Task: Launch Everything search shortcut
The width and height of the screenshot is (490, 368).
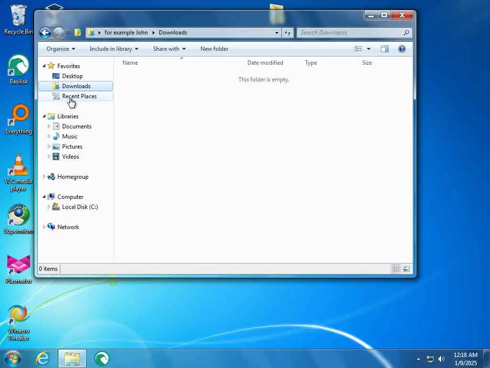Action: point(19,119)
